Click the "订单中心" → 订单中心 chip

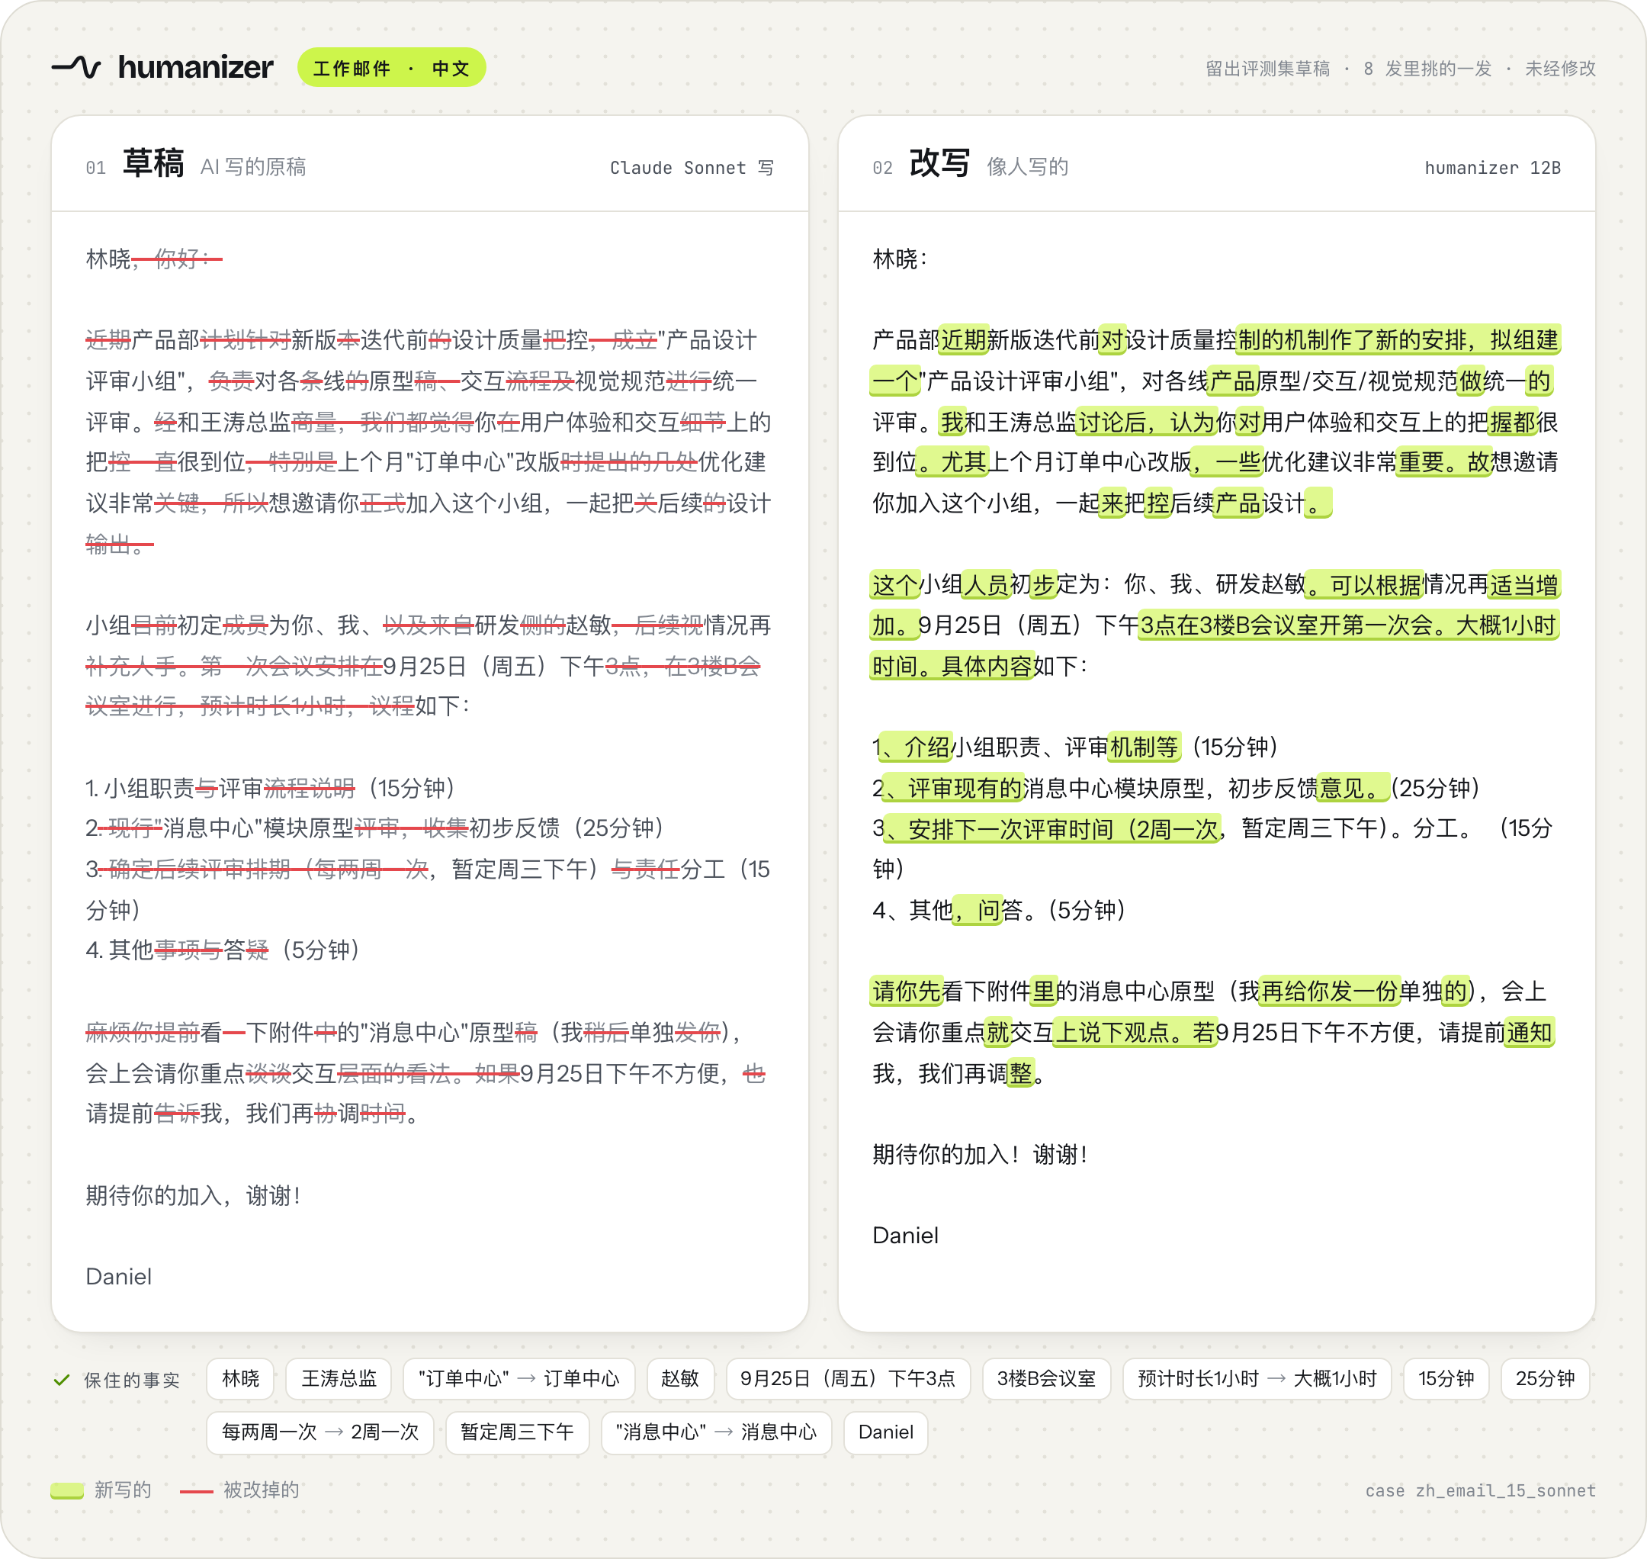point(519,1379)
